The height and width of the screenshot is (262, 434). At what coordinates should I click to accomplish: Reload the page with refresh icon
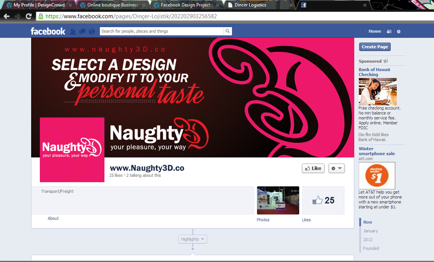tap(28, 16)
